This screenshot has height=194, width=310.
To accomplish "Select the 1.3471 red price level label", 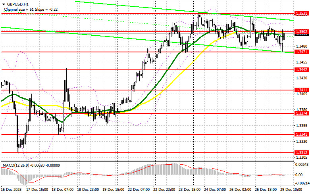I will tap(301, 52).
